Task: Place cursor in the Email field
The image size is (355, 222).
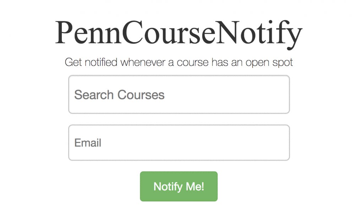Action: pos(179,143)
